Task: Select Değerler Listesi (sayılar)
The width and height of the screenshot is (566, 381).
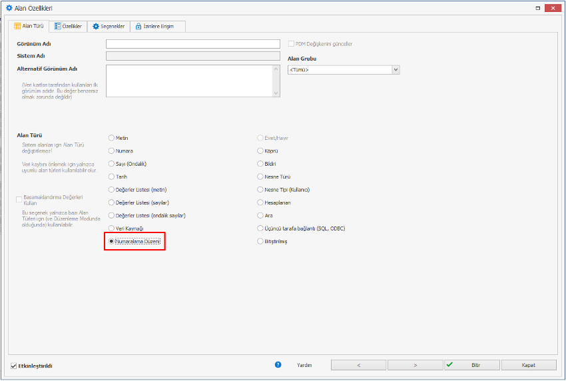Action: pyautogui.click(x=112, y=202)
